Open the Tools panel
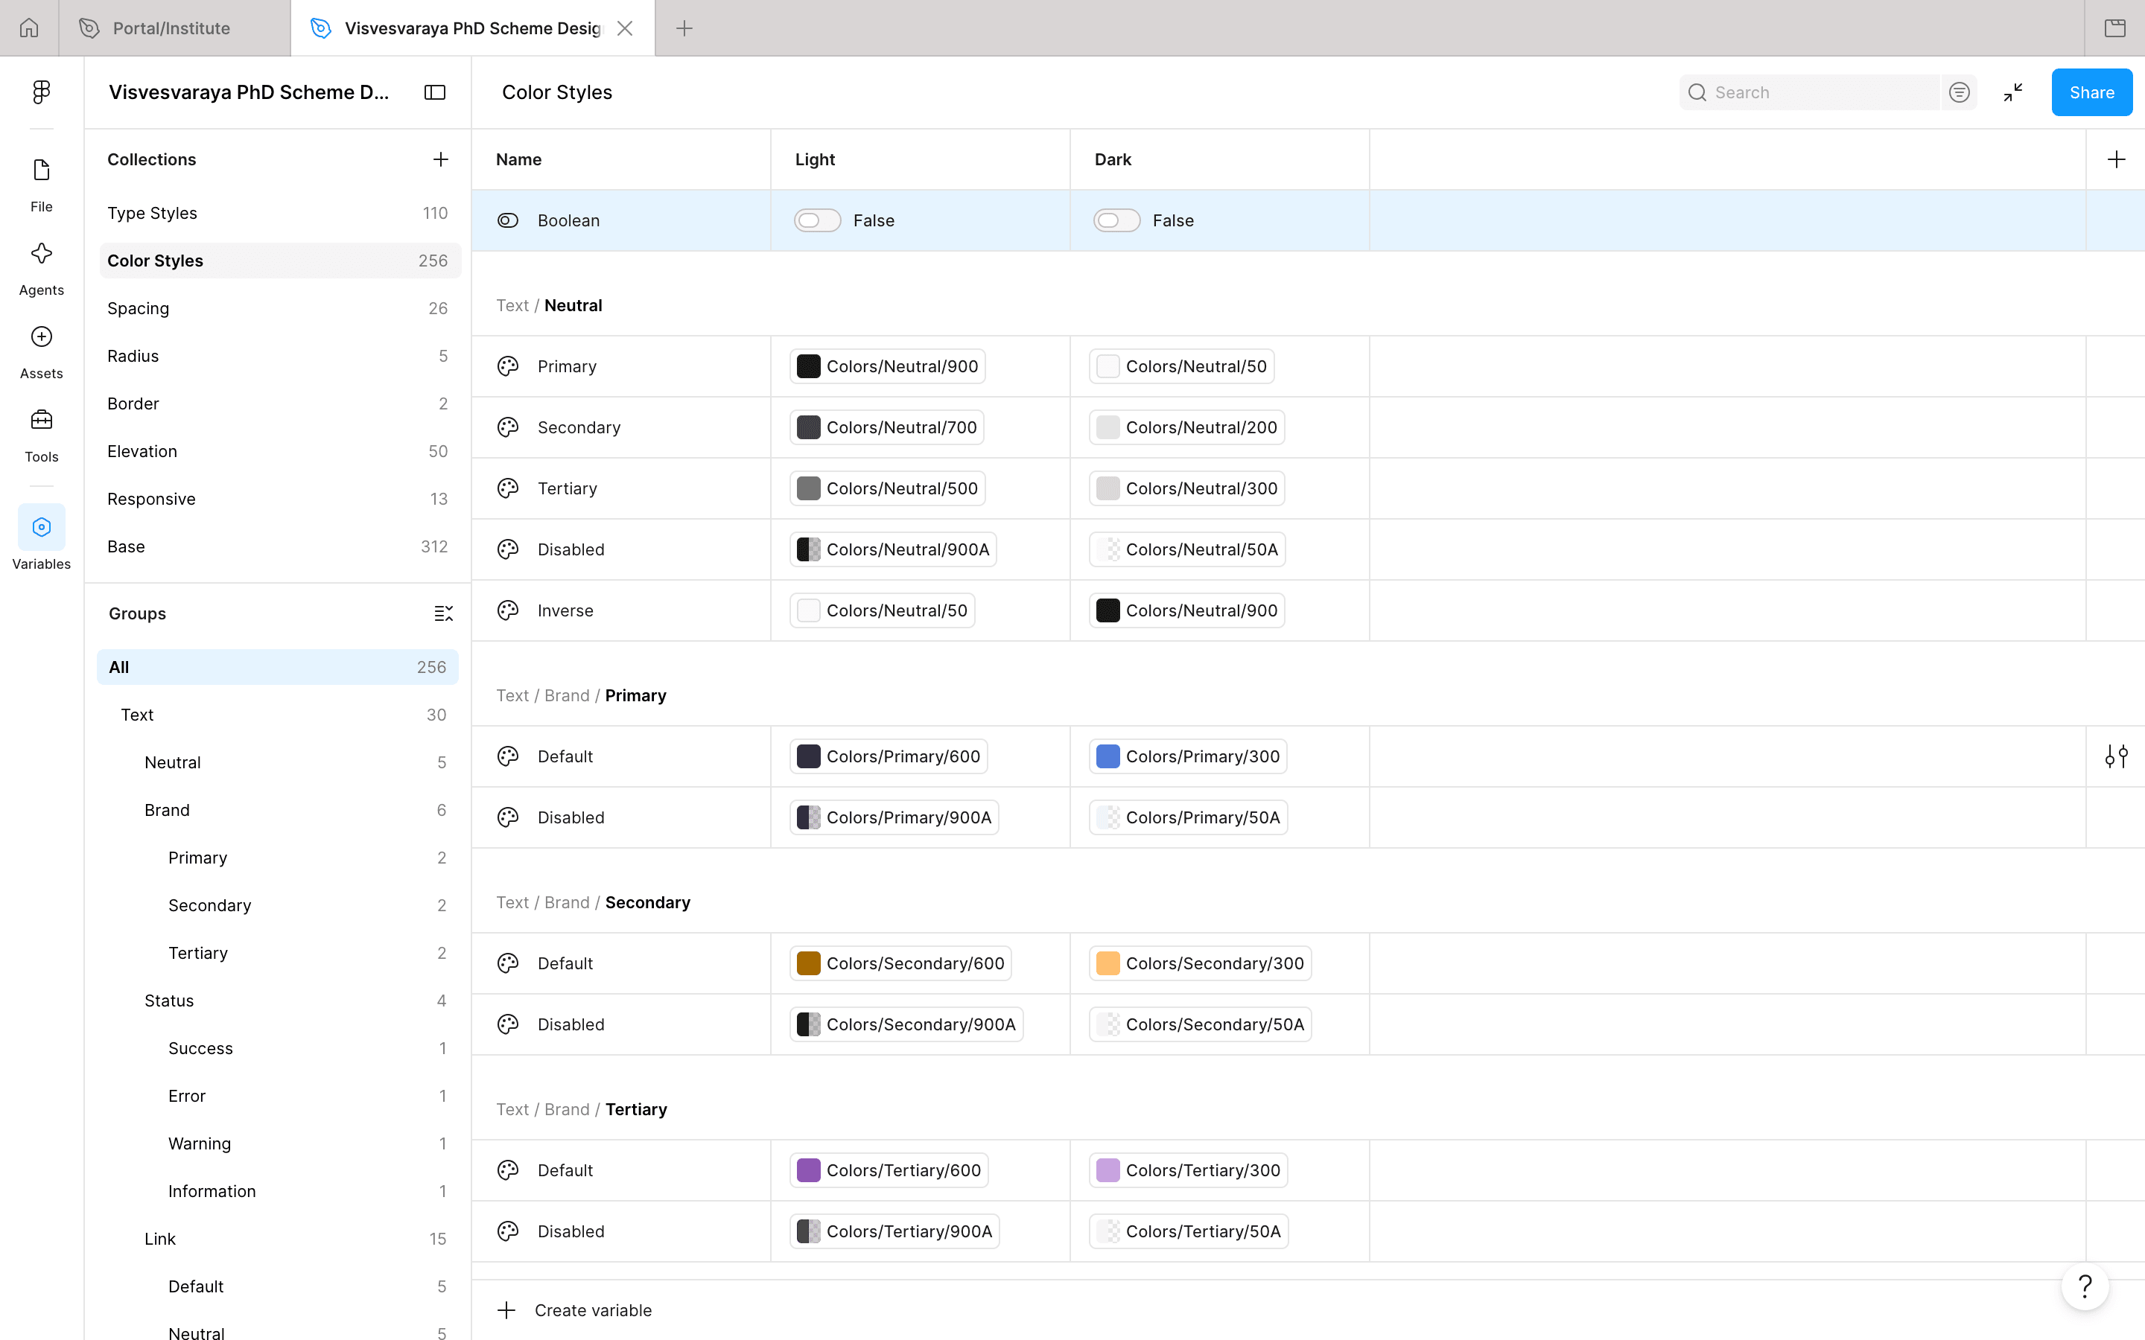This screenshot has width=2145, height=1340. click(41, 435)
